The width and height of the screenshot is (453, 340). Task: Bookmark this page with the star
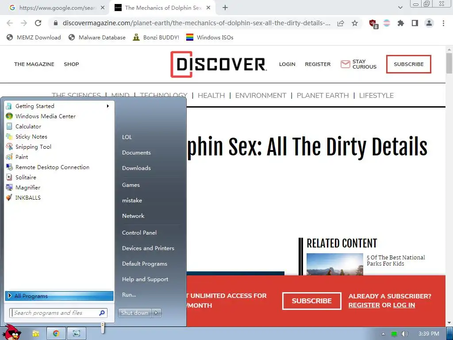tap(355, 23)
